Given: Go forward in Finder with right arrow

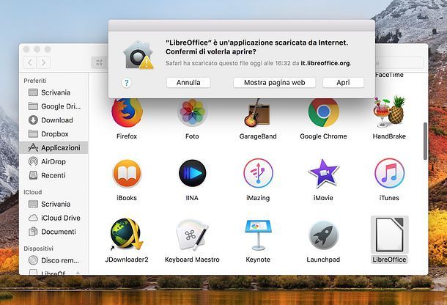Looking at the screenshot, I should tap(44, 62).
